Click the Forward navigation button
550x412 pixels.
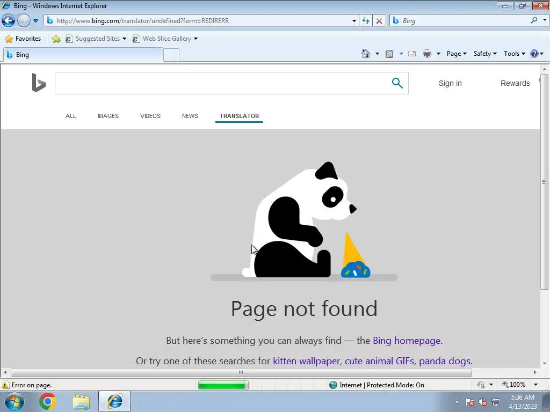24,21
